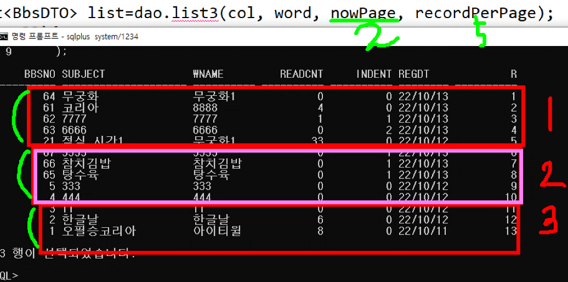The image size is (568, 282).
Task: Click the date "22/10/11" in last row
Action: pyautogui.click(x=423, y=231)
